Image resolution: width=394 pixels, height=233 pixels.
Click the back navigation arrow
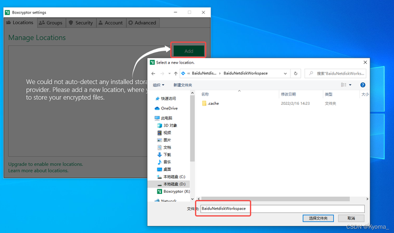[153, 73]
